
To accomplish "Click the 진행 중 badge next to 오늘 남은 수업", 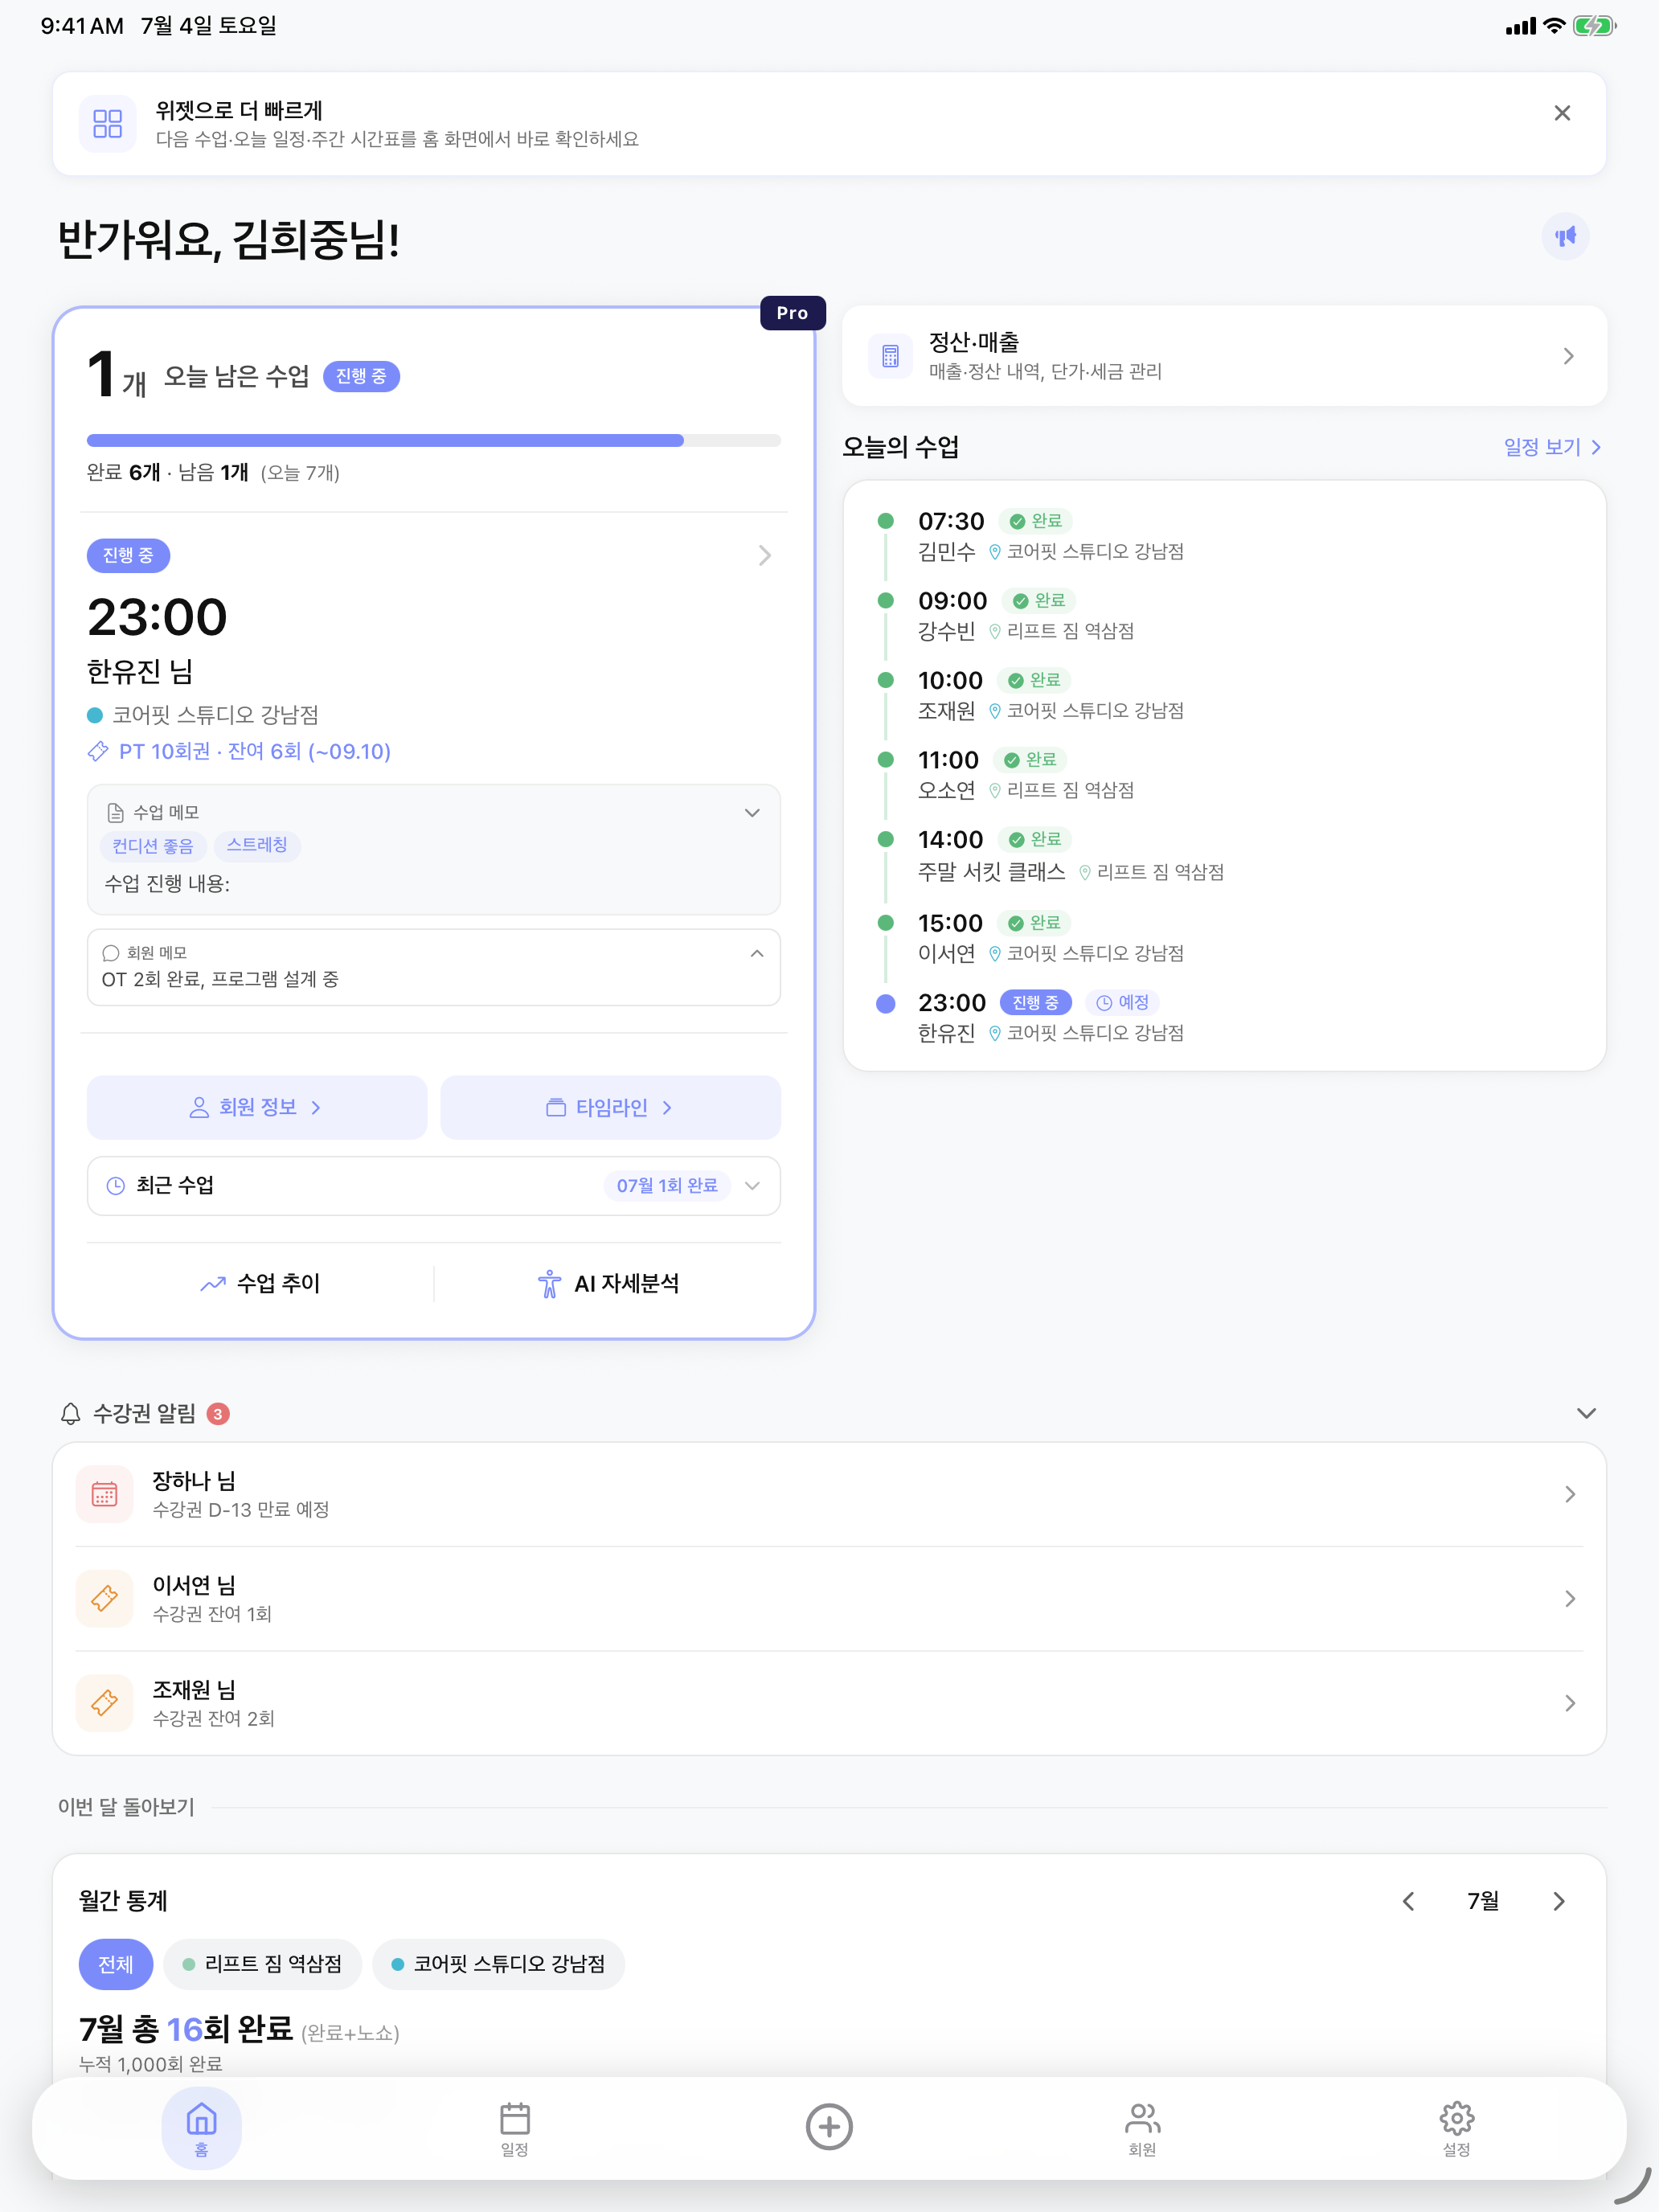I will (x=361, y=376).
